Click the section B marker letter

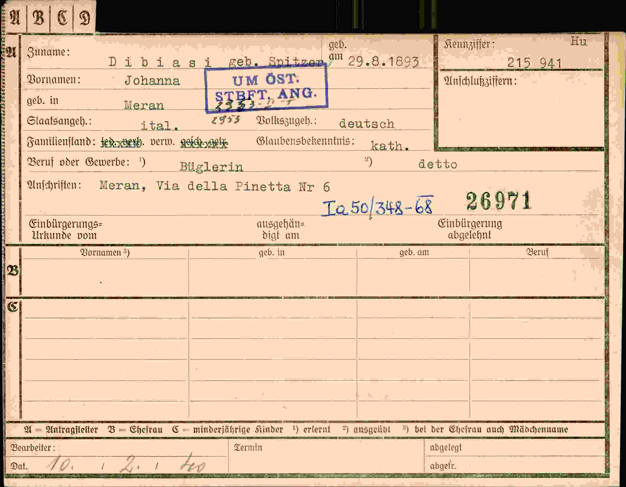point(13,270)
